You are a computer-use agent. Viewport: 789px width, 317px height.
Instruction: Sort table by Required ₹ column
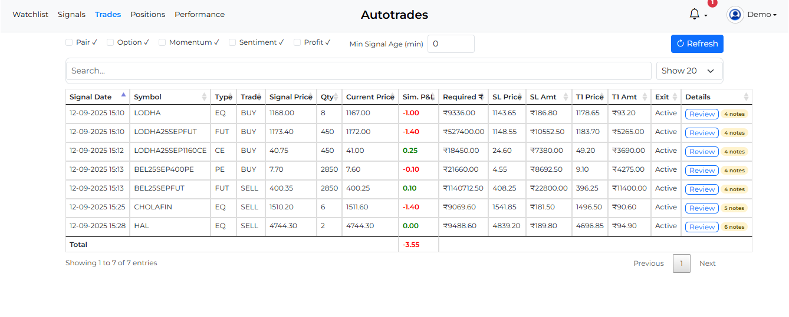click(x=463, y=97)
